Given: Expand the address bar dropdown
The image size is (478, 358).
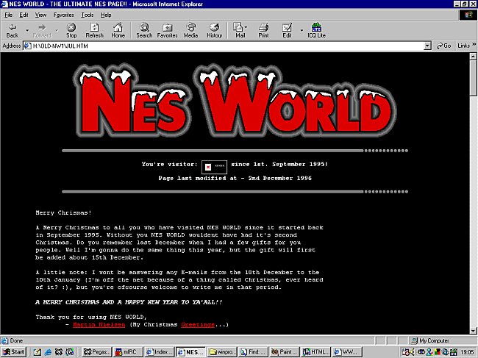Looking at the screenshot, I should pos(427,46).
